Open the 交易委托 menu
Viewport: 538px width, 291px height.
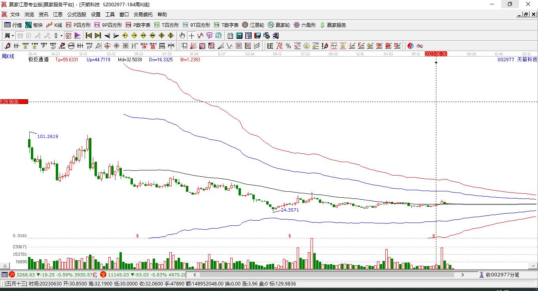(x=143, y=14)
